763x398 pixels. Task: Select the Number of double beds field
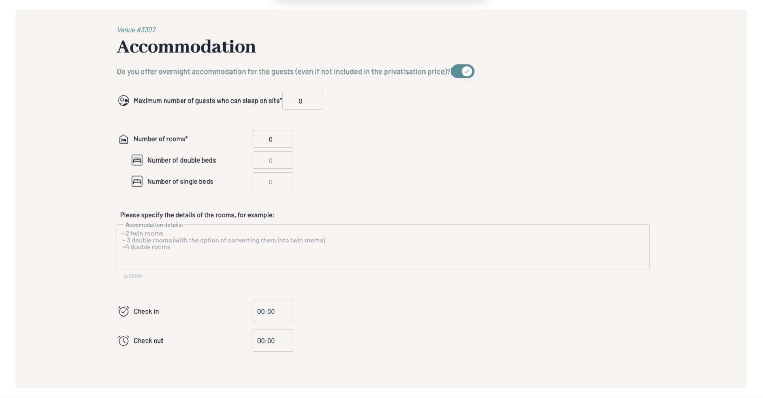tap(272, 160)
